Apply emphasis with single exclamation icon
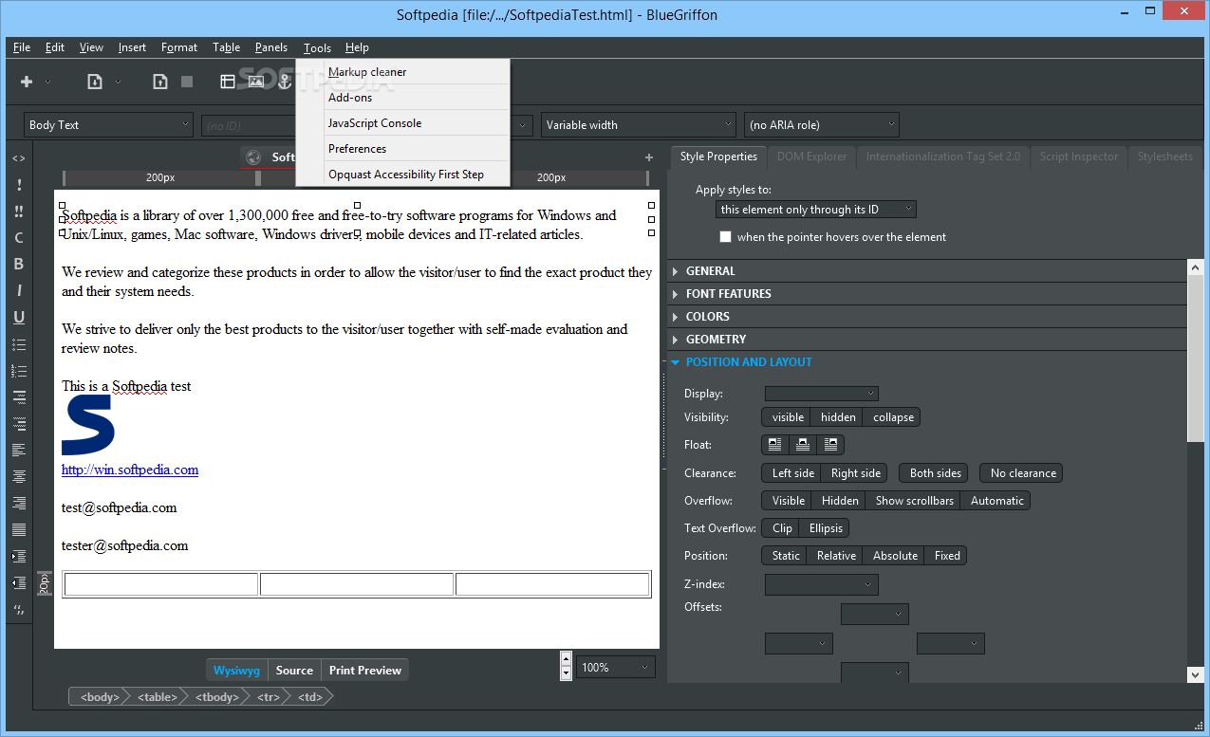The image size is (1210, 737). coord(19,185)
